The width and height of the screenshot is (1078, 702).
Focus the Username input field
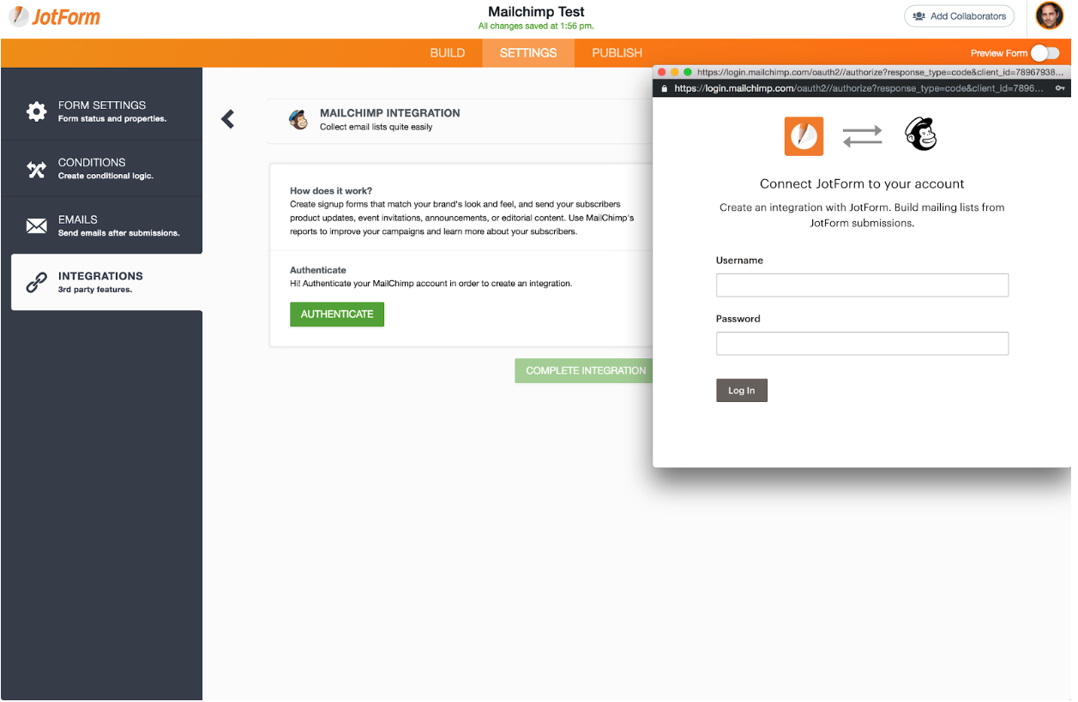click(x=862, y=285)
